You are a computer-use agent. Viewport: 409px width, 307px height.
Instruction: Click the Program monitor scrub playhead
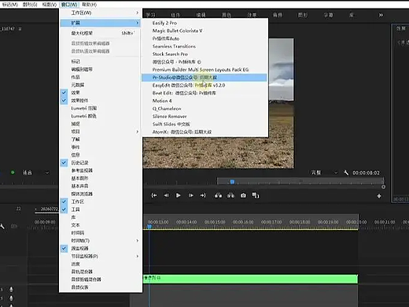pos(232,182)
